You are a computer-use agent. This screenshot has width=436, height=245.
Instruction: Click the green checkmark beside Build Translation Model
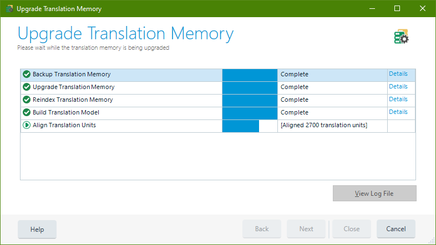[x=27, y=112]
